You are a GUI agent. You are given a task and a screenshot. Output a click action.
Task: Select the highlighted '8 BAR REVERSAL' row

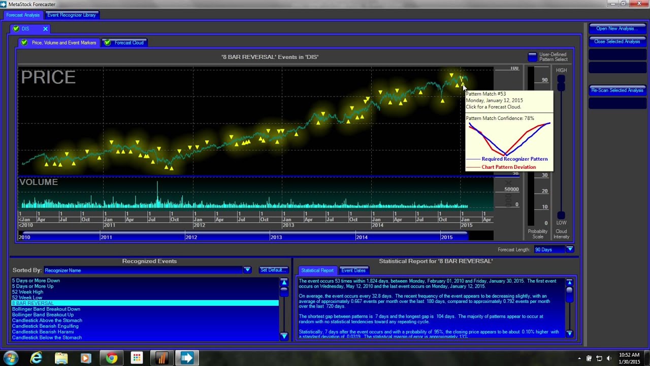click(145, 303)
